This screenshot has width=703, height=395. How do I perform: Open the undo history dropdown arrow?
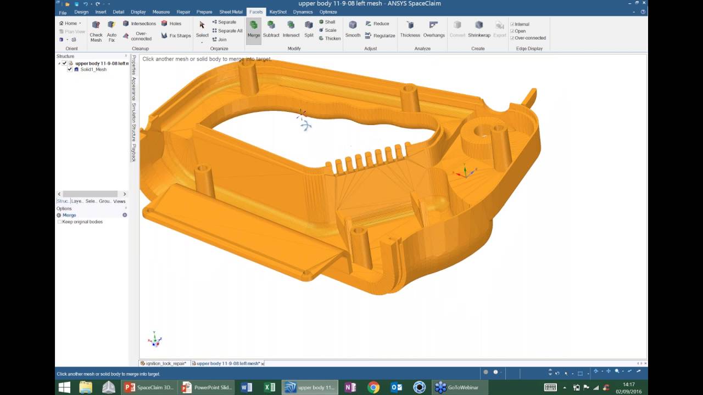point(91,4)
